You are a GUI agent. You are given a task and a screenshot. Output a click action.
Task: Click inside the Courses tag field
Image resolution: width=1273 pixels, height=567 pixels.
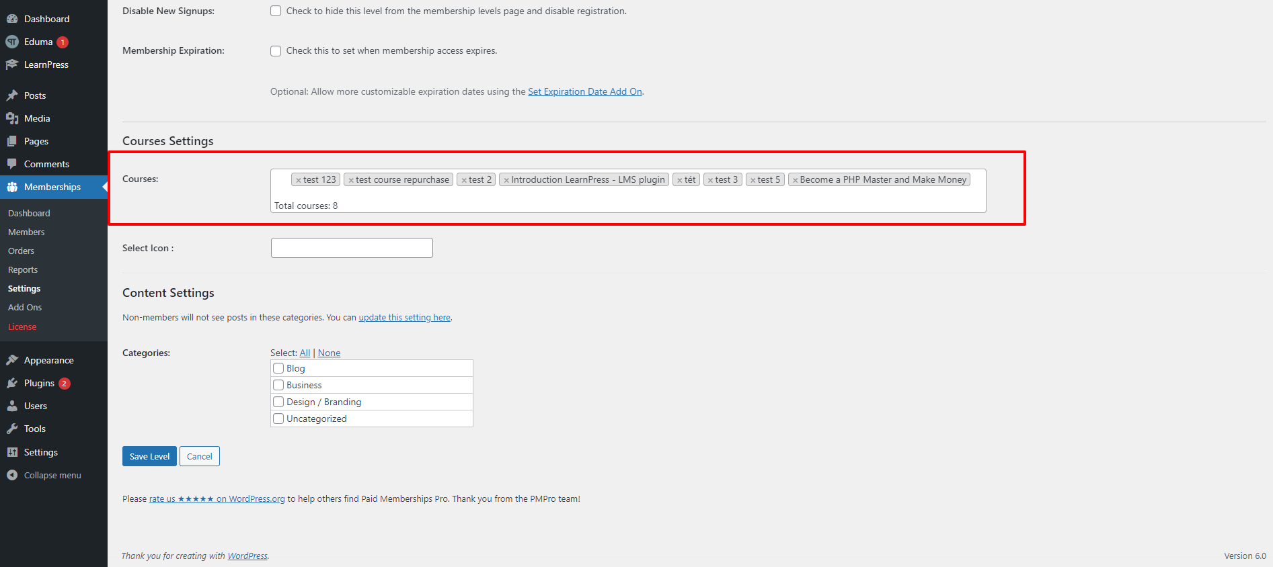pyautogui.click(x=628, y=191)
